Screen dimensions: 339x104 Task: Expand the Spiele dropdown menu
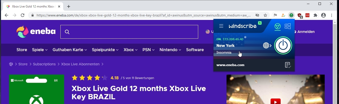(x=40, y=50)
